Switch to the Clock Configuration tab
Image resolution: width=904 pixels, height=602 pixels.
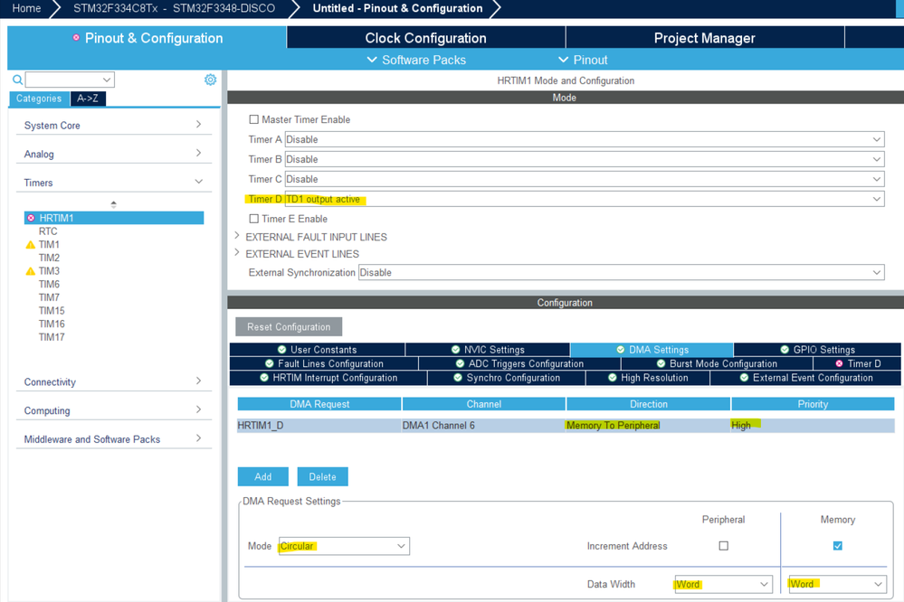click(425, 38)
